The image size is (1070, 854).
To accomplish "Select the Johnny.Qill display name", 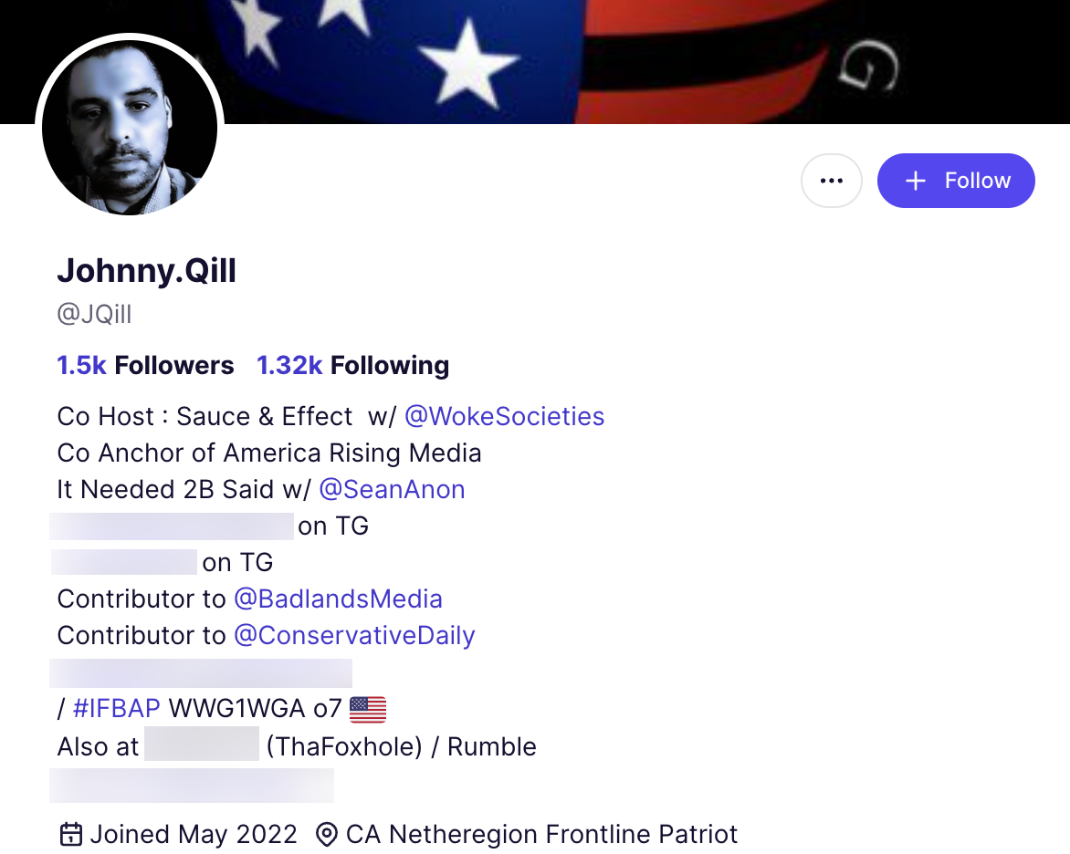I will (x=146, y=271).
